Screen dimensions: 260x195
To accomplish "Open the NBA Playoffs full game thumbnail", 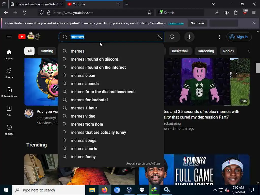I will (194, 169).
